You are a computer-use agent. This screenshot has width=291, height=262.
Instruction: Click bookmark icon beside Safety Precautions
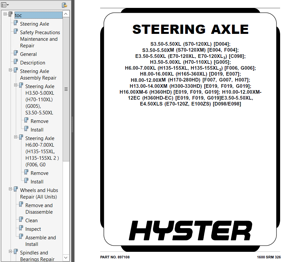(x=16, y=32)
